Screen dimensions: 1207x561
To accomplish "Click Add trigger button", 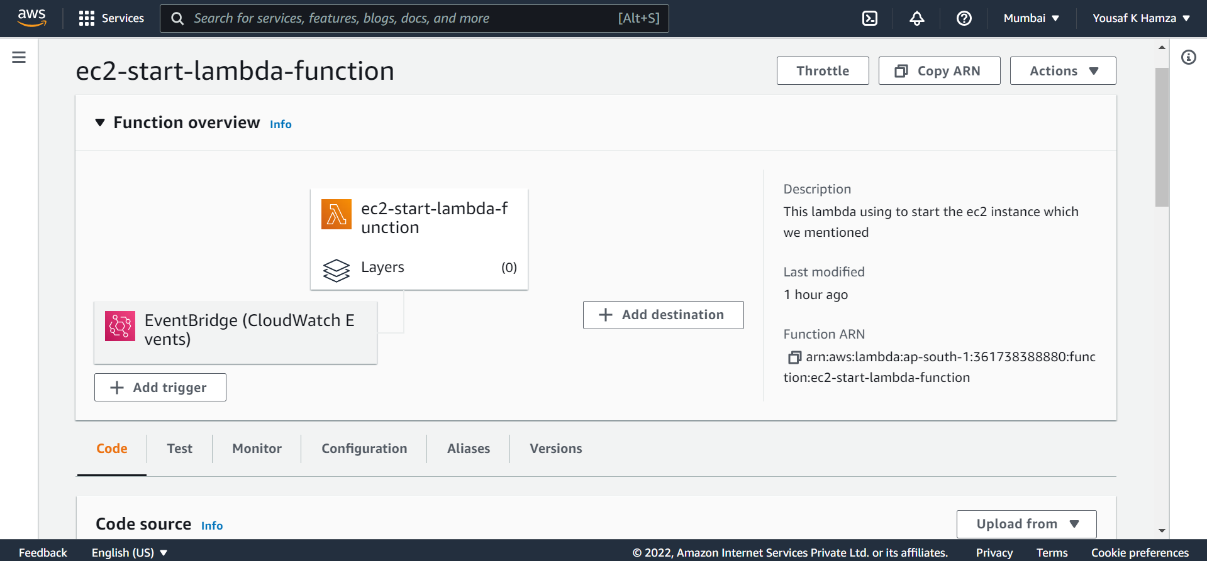I will pos(160,388).
